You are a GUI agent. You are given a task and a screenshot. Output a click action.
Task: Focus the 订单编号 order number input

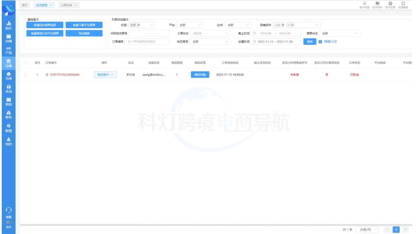point(147,41)
